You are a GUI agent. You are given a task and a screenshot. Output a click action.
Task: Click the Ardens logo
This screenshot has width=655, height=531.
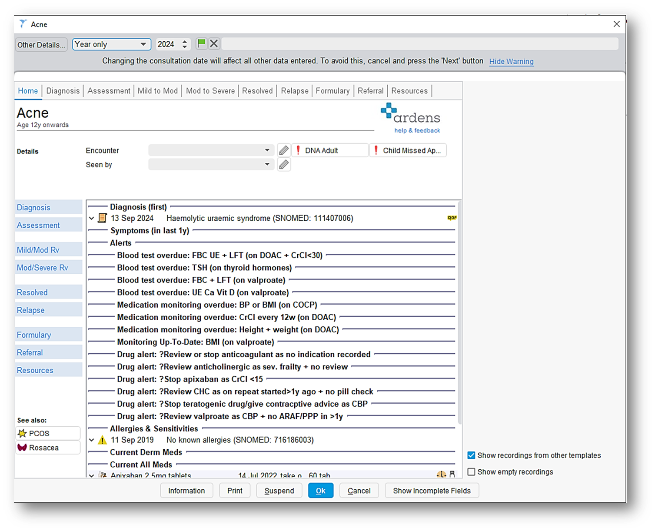click(x=410, y=114)
